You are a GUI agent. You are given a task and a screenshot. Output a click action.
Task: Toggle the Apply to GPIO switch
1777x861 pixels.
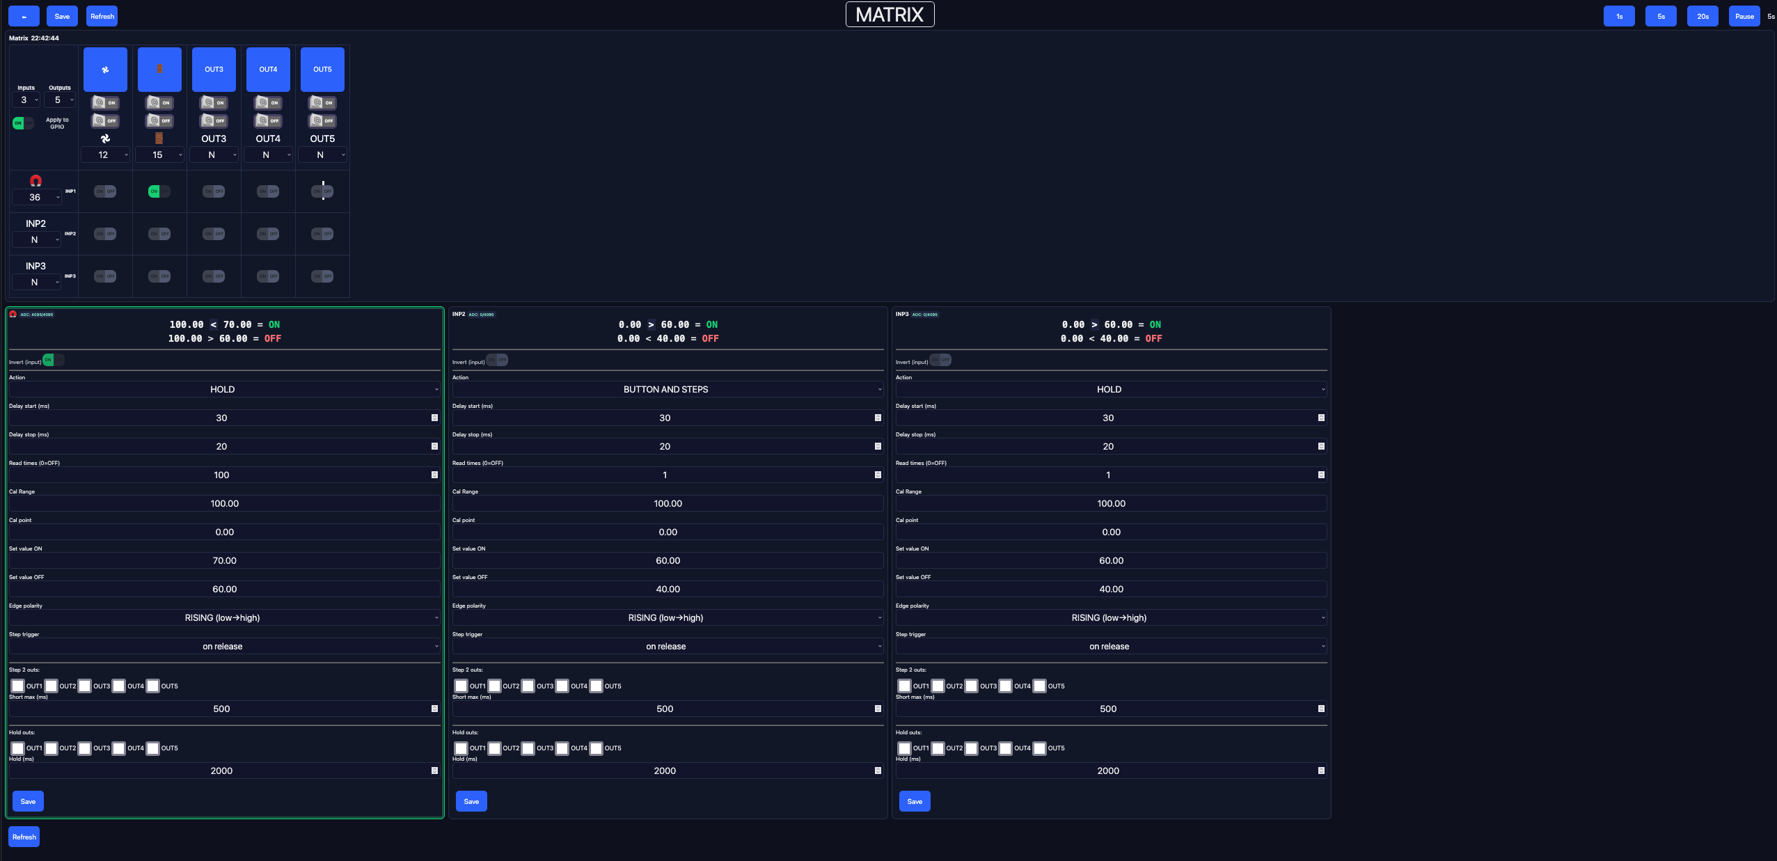[22, 123]
